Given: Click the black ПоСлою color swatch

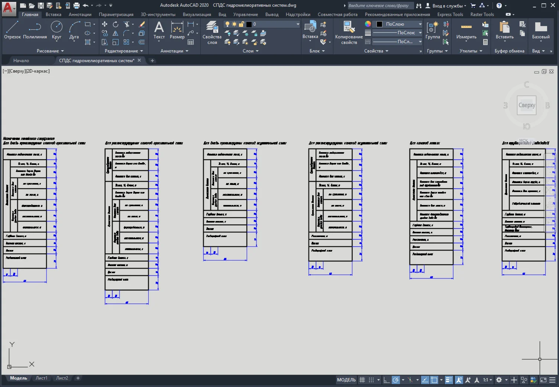Looking at the screenshot, I should click(x=379, y=24).
